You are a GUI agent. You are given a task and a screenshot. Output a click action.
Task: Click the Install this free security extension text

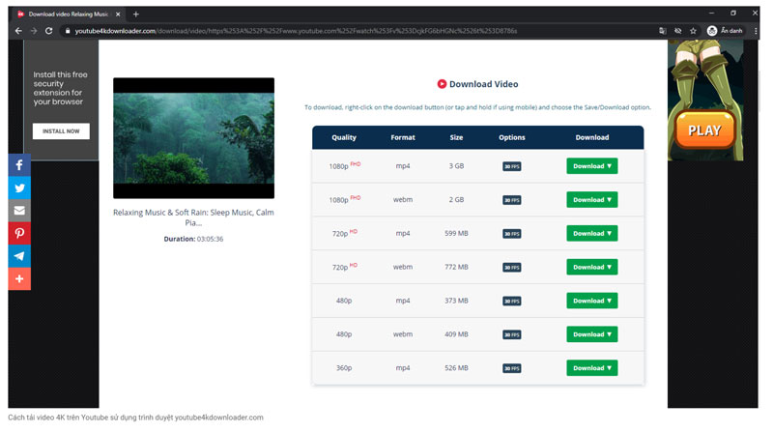(60, 88)
